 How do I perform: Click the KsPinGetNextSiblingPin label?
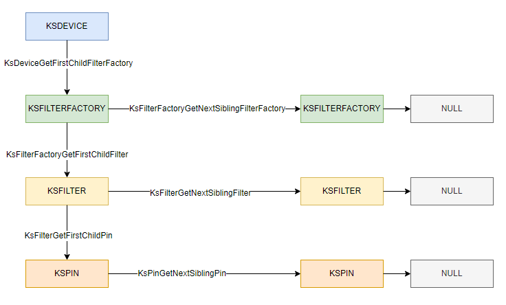[x=181, y=273]
